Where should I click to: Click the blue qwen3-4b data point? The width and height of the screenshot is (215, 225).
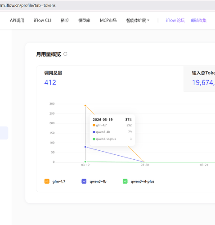coord(85,147)
